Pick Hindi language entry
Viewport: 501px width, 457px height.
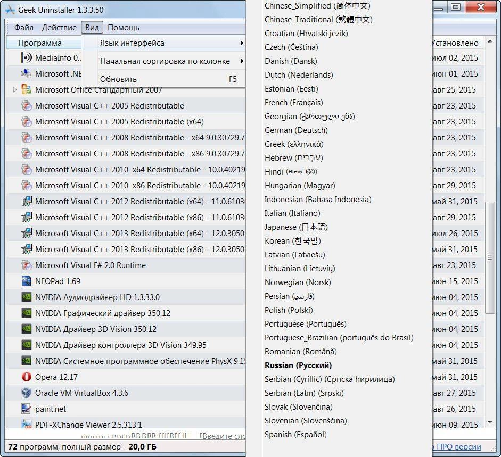coord(291,171)
